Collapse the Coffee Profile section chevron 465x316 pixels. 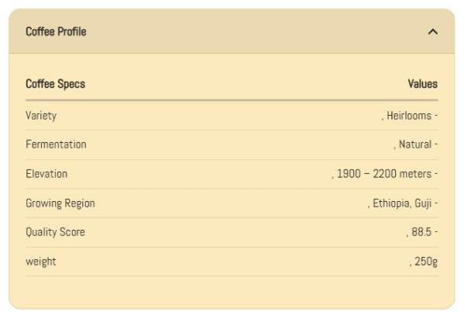433,32
